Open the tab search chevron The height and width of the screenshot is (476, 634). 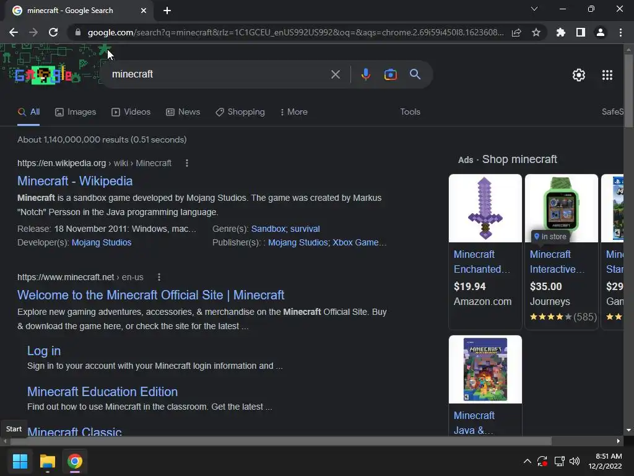(x=534, y=9)
